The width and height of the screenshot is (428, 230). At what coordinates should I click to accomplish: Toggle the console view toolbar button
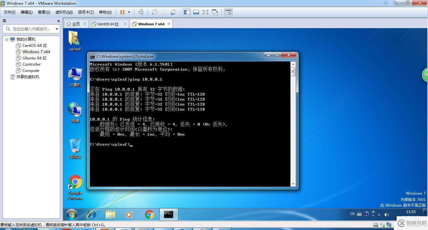point(228,12)
